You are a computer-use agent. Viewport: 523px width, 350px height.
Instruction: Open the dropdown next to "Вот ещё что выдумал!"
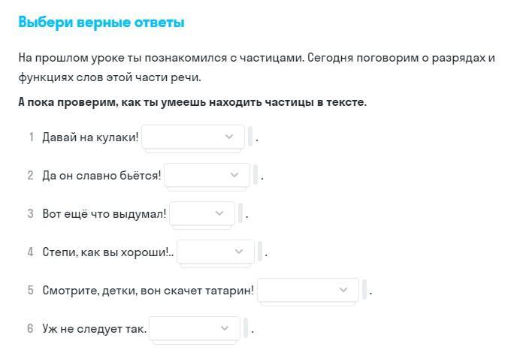(x=201, y=213)
